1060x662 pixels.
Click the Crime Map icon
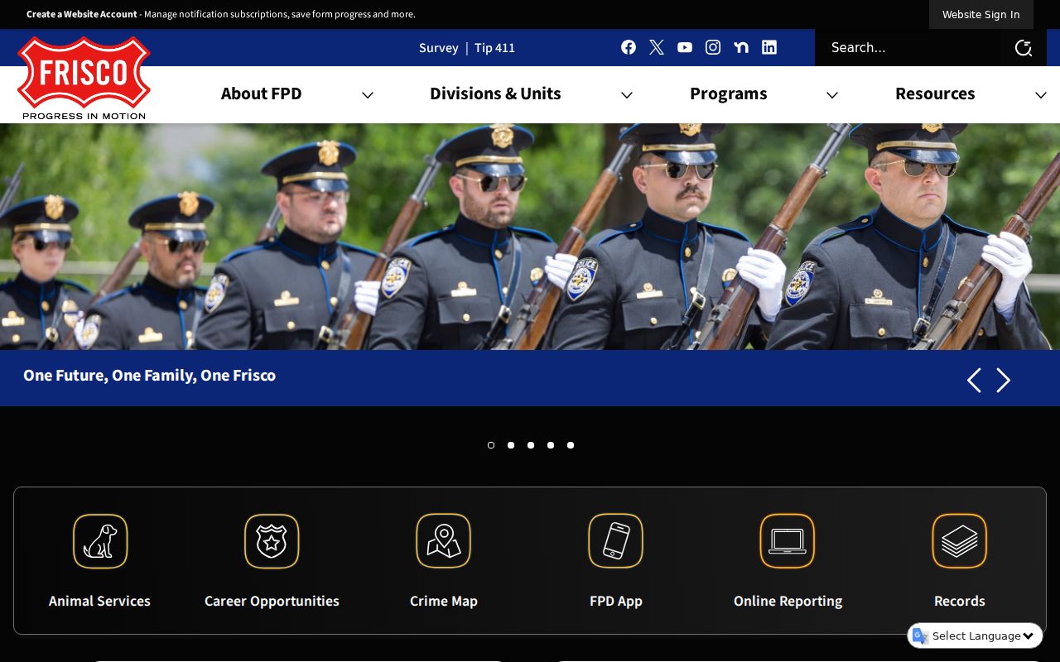tap(443, 541)
